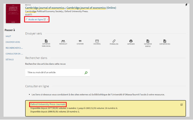Send record by Courriel
This screenshot has width=193, height=129.
point(97,42)
